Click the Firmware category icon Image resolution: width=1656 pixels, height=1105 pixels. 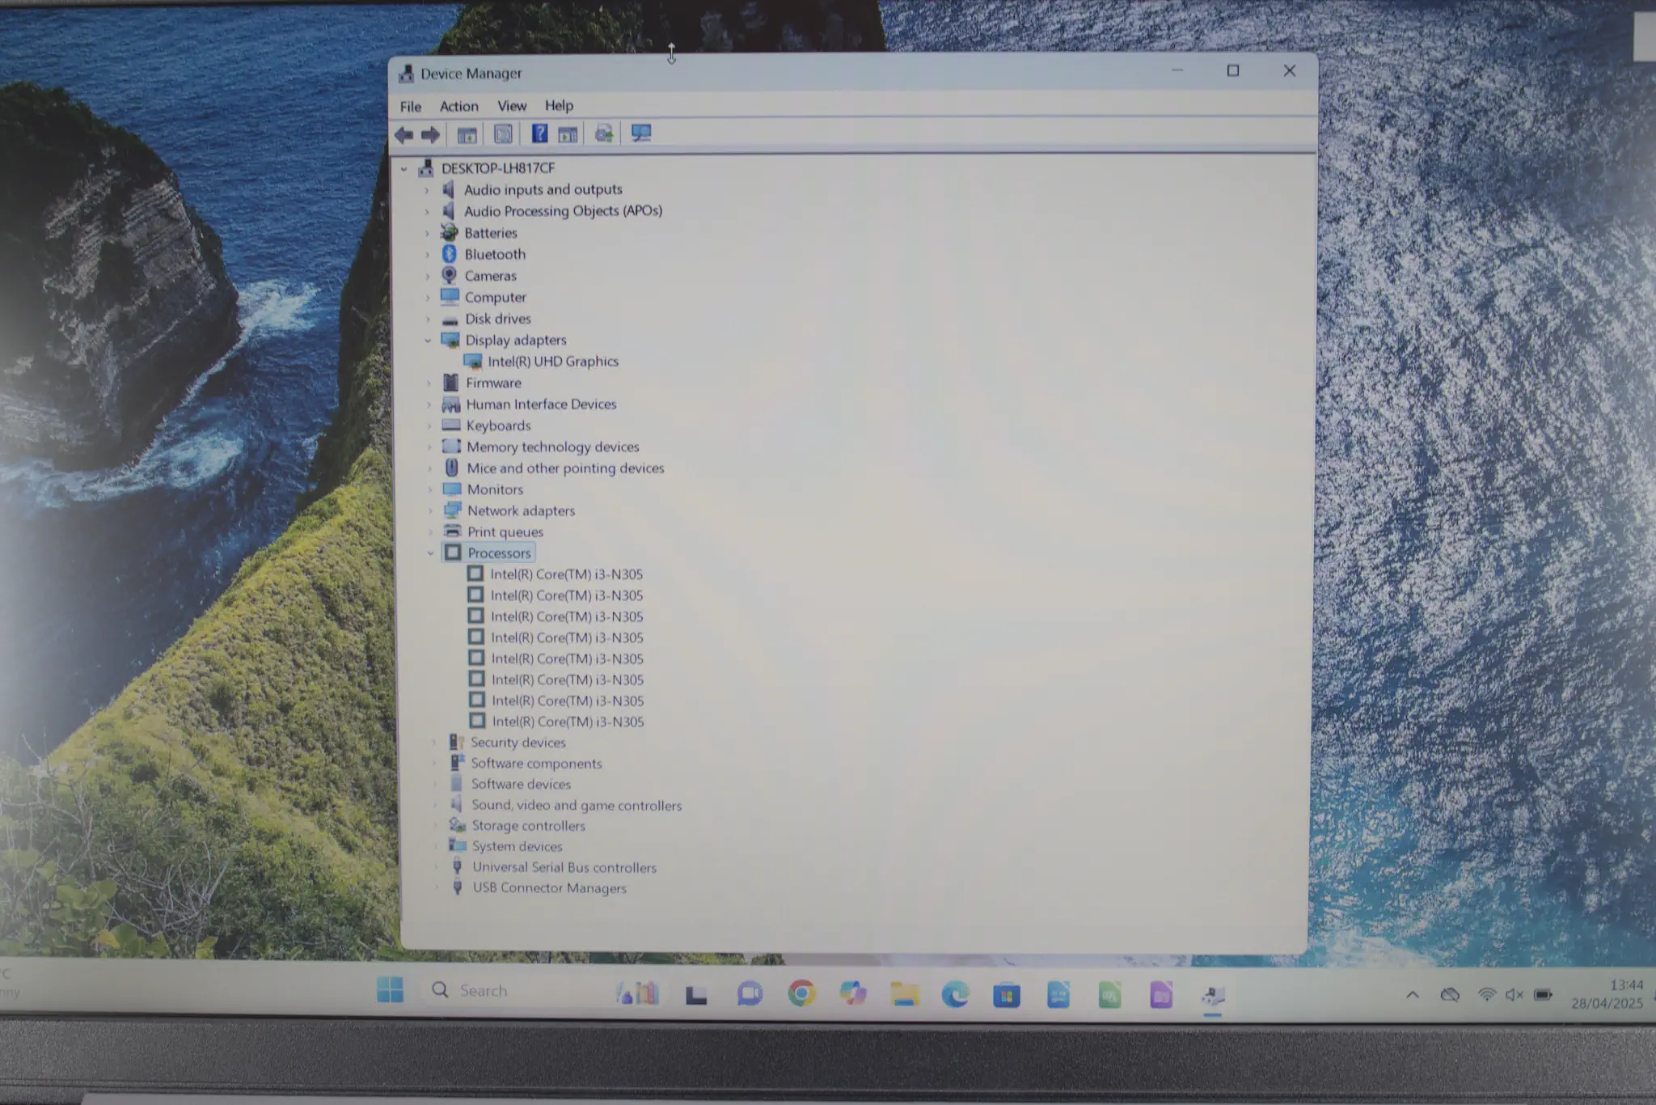coord(451,383)
